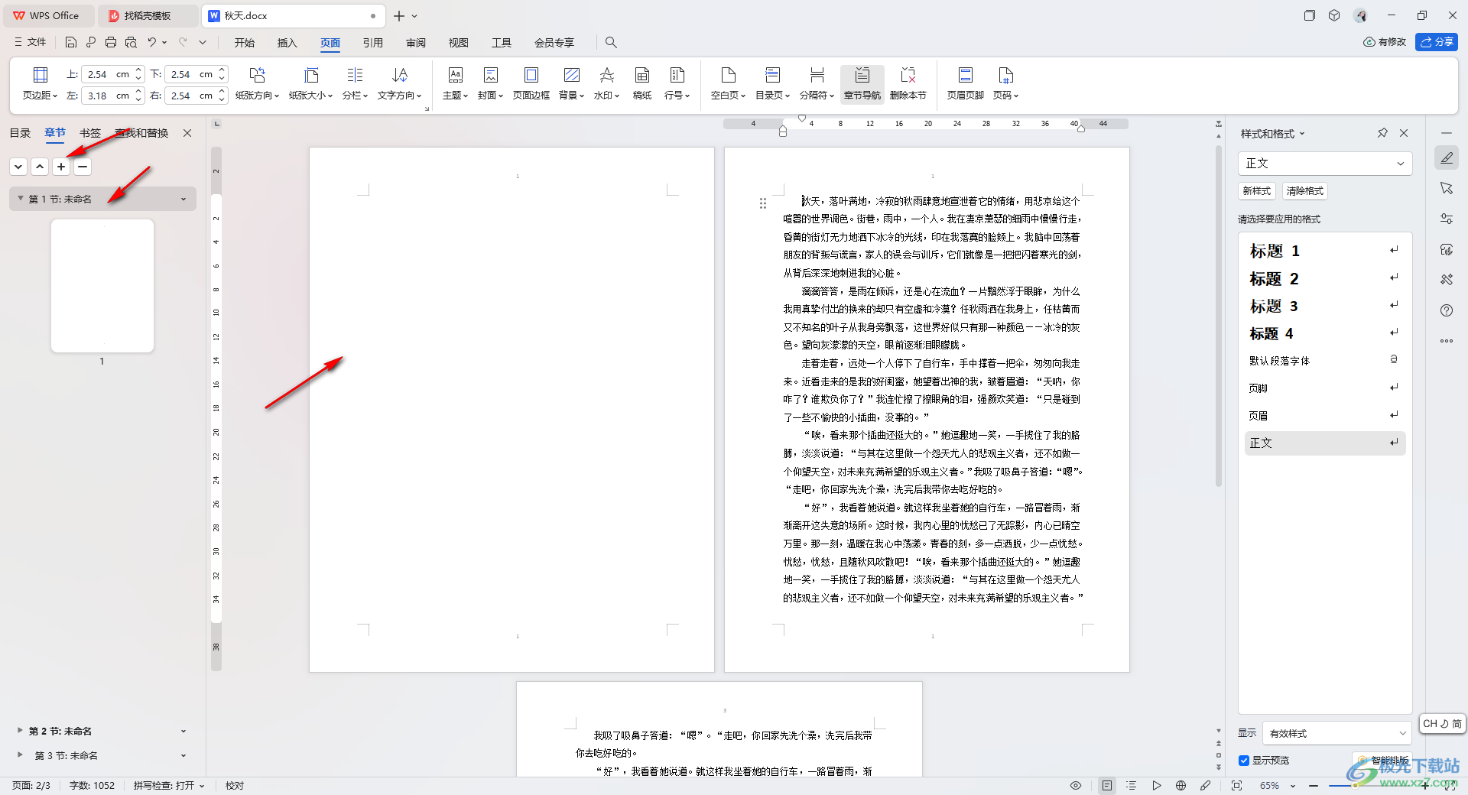Open the 分栏 columns tool
Screen dimensions: 1468x795
355,83
